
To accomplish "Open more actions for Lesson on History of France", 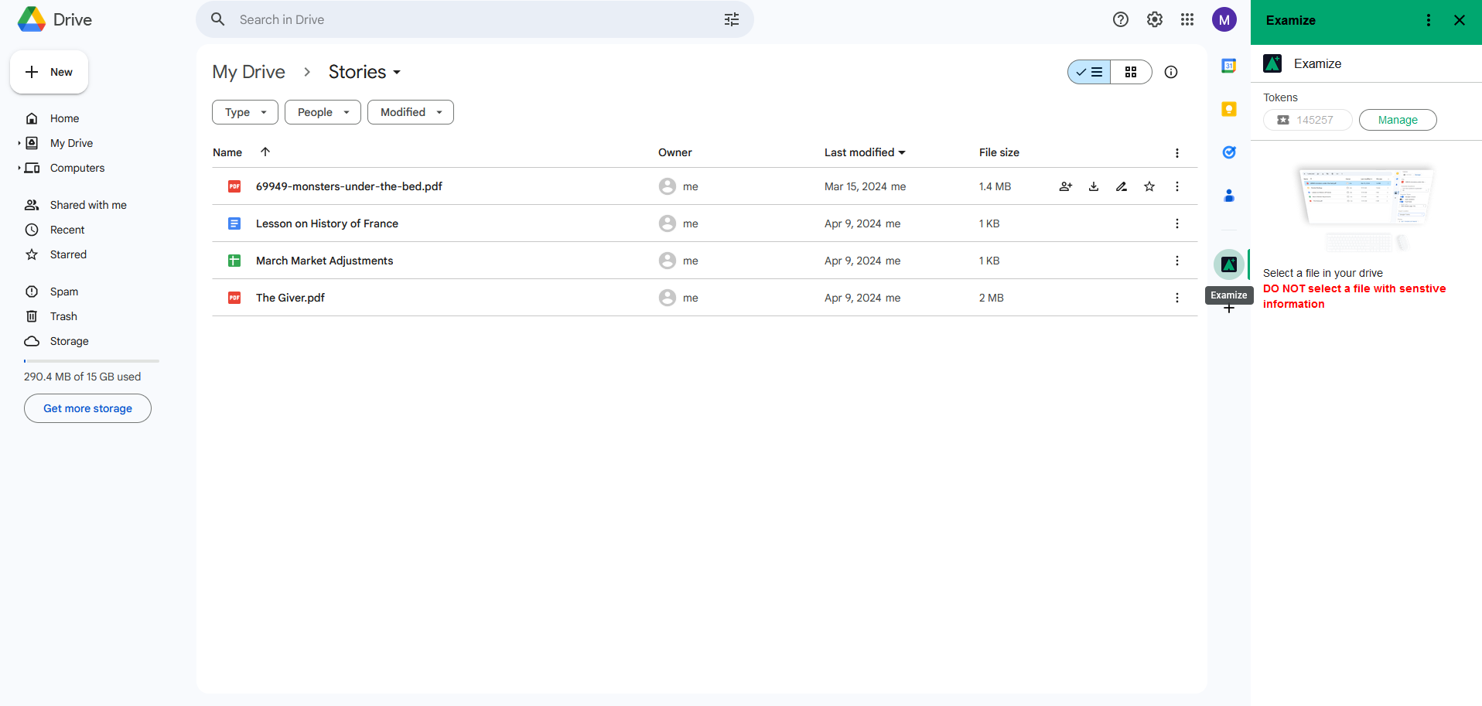I will 1177,223.
